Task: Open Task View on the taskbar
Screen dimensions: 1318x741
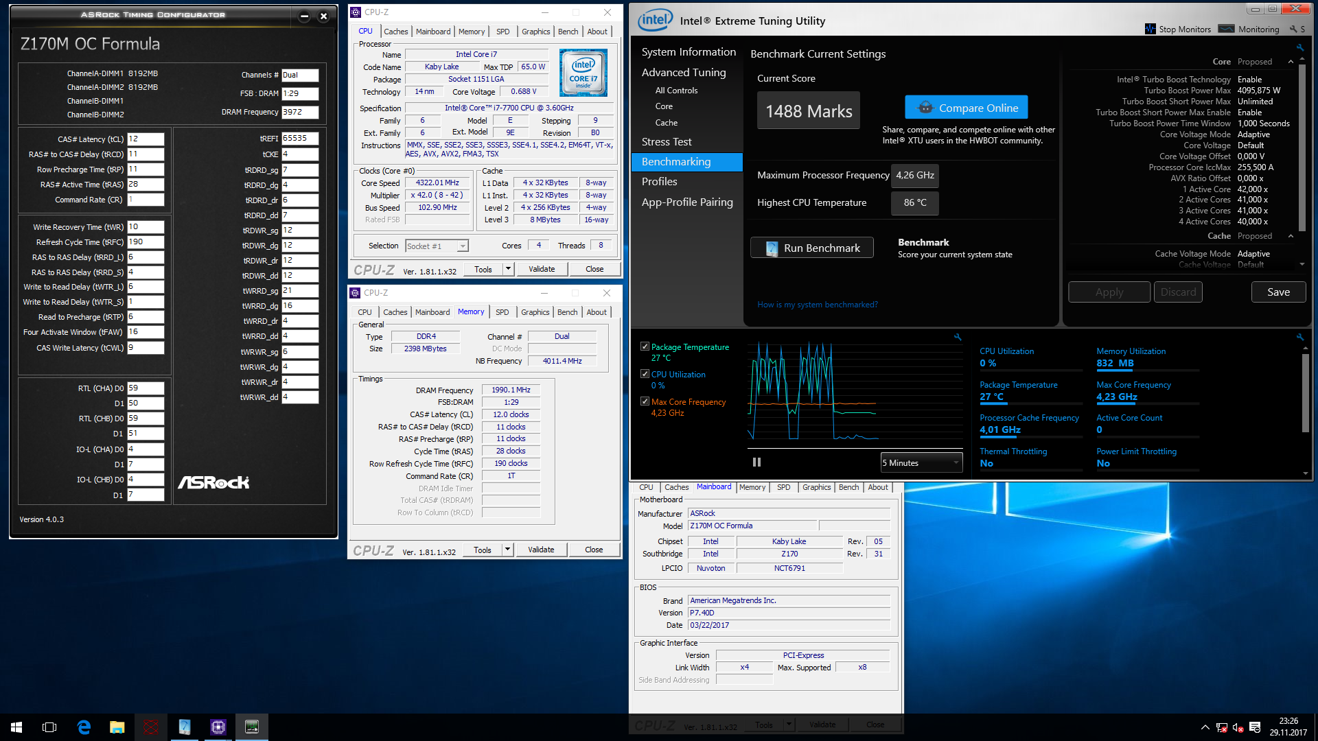Action: (x=49, y=727)
